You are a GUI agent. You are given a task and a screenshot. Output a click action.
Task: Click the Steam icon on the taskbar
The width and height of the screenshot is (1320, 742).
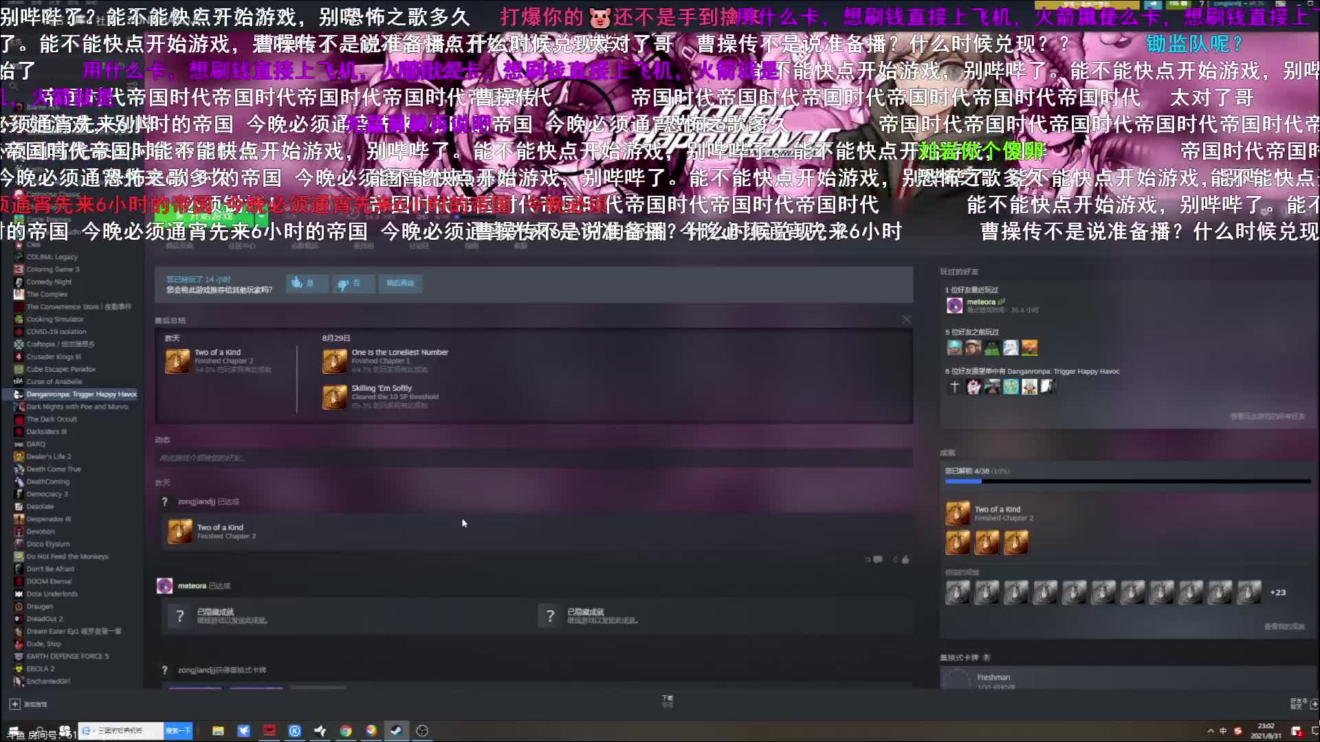click(397, 731)
